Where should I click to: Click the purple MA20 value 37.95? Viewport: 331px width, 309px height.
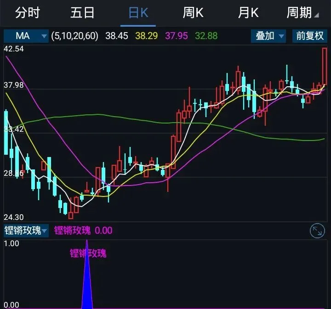tap(177, 36)
